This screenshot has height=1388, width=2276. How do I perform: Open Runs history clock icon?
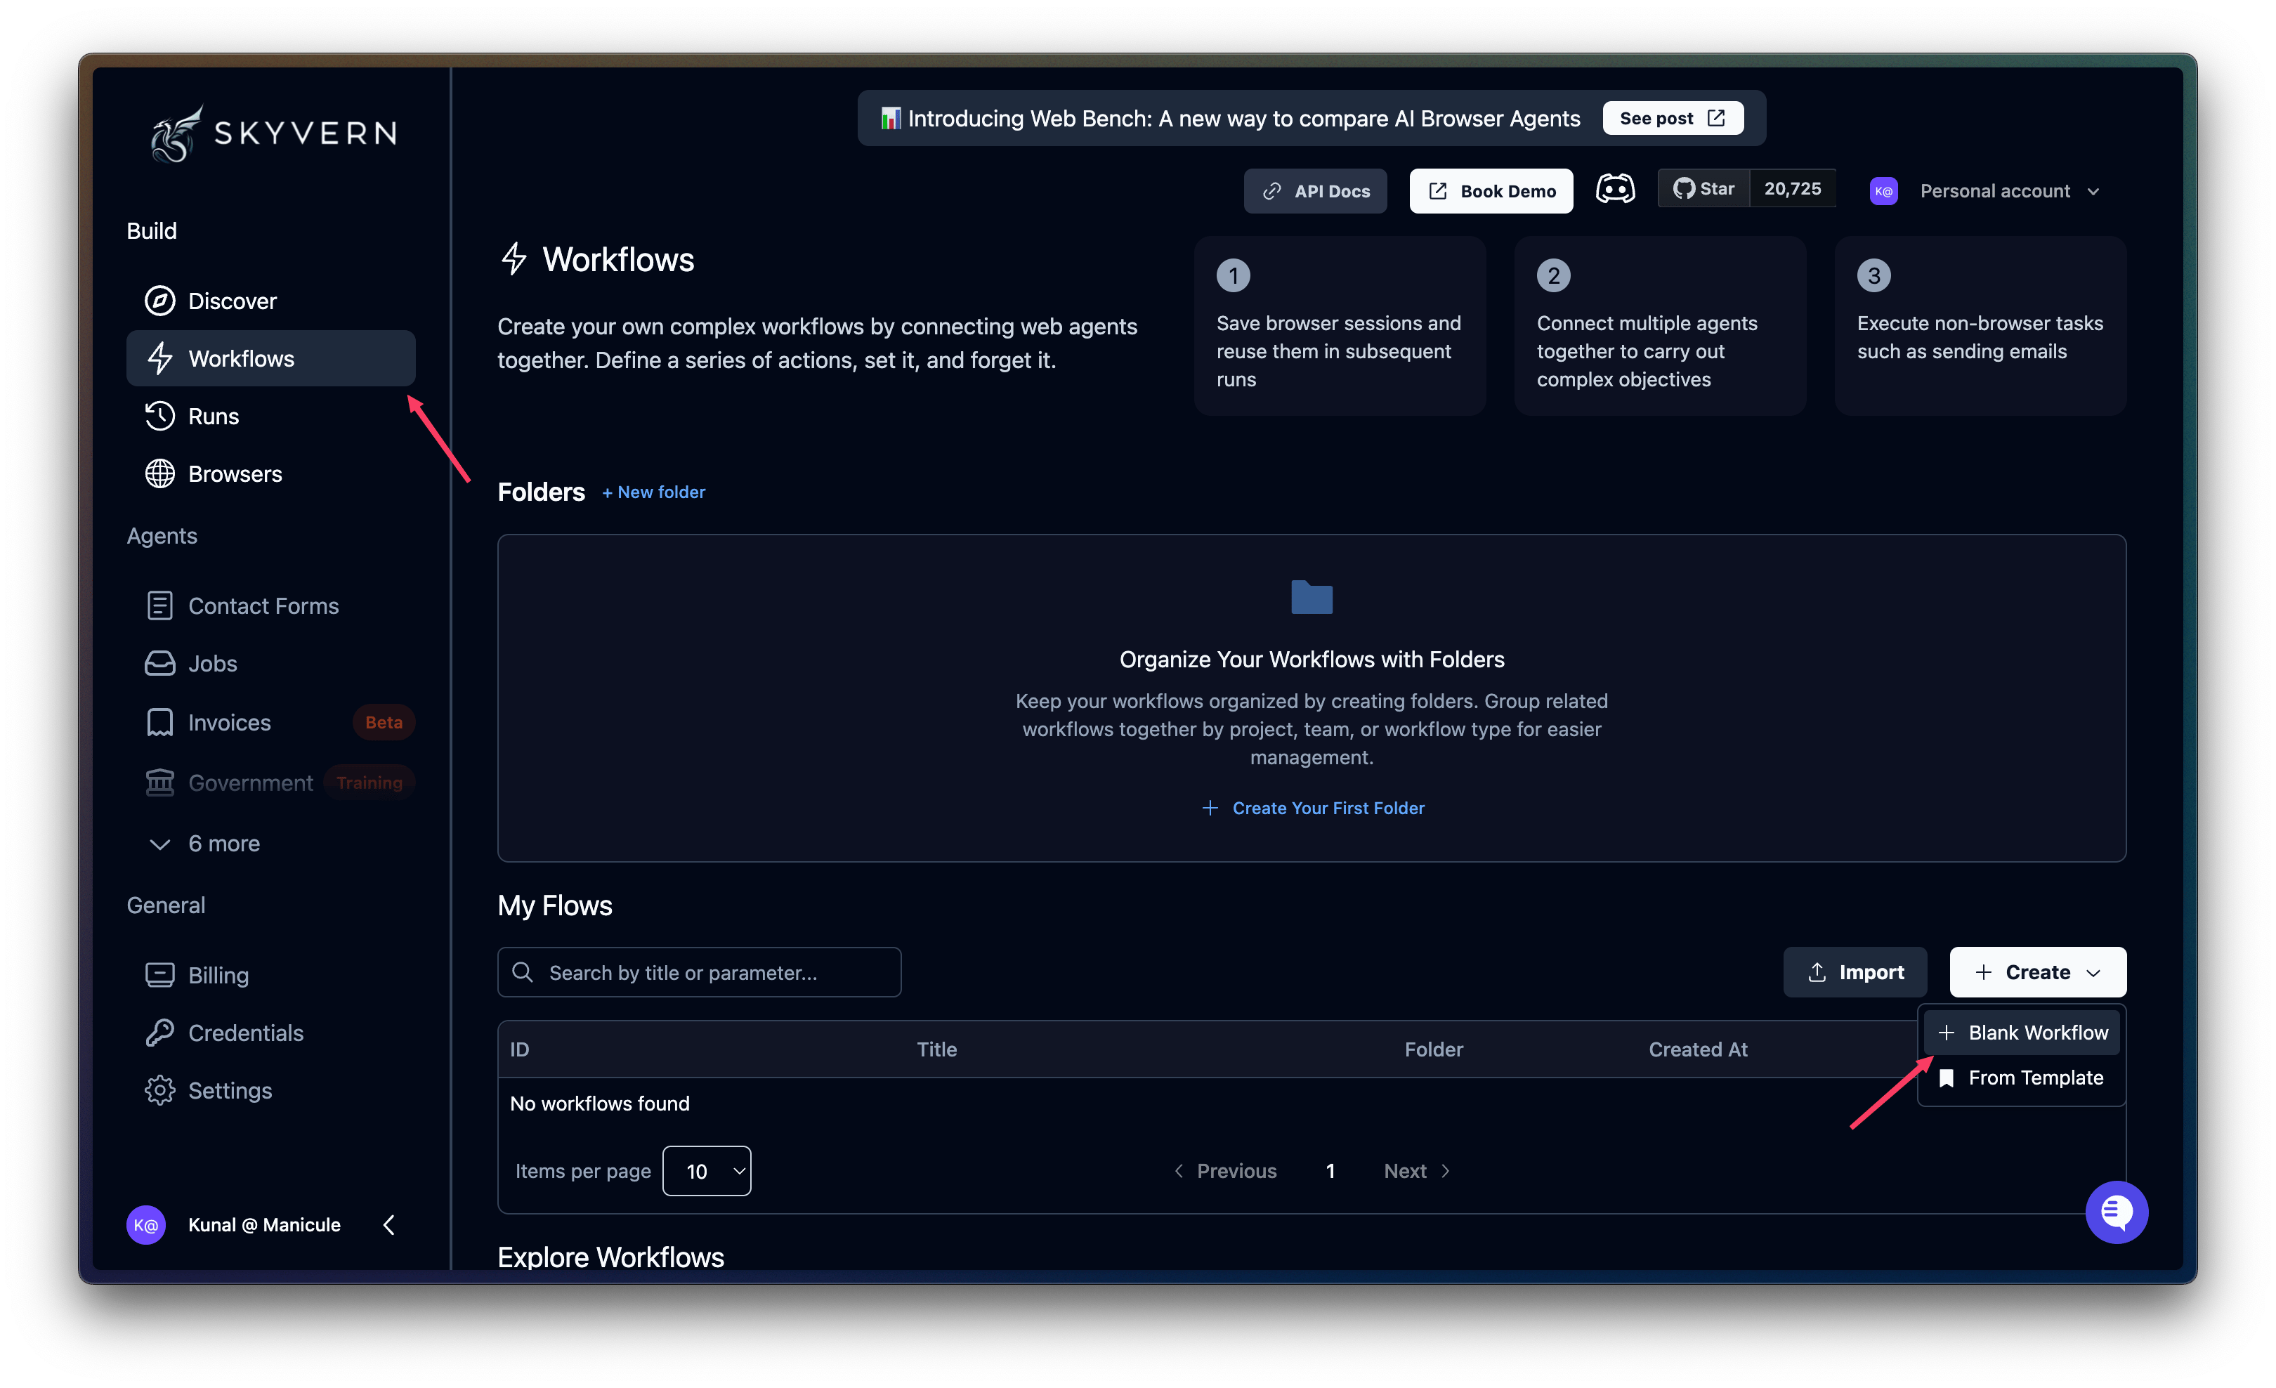click(159, 417)
